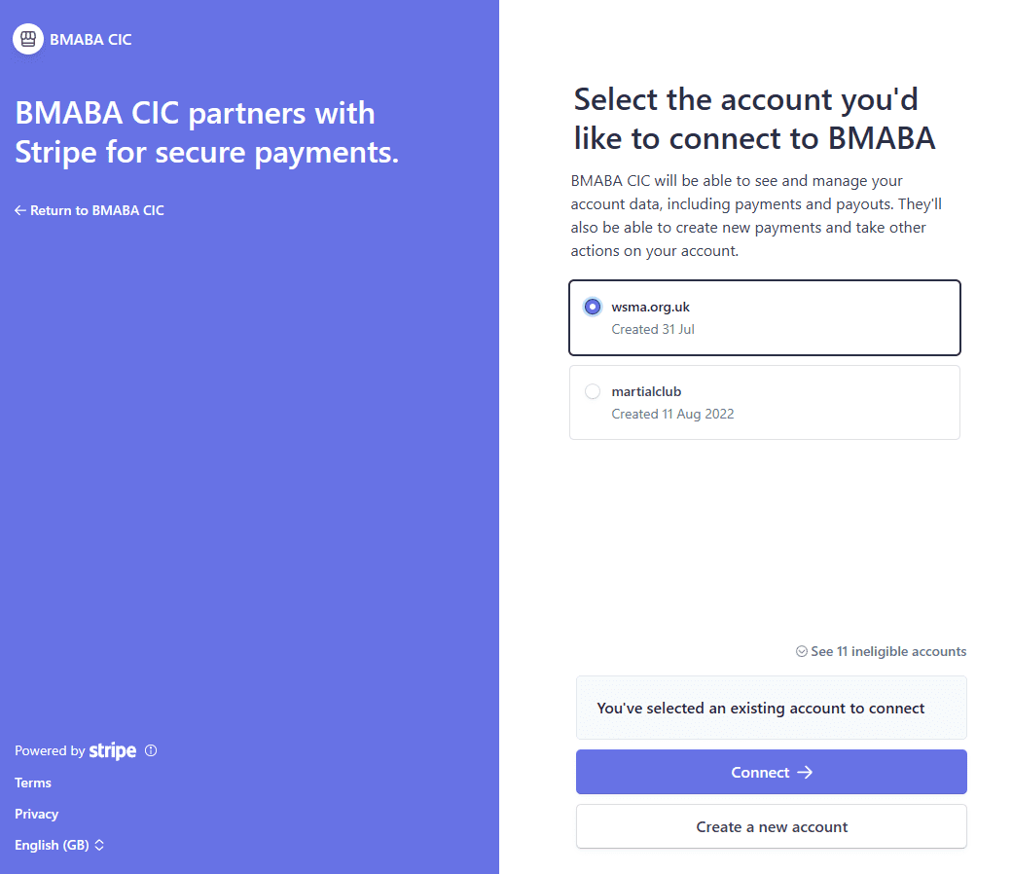Select the wsma.org.uk radio button

(593, 307)
